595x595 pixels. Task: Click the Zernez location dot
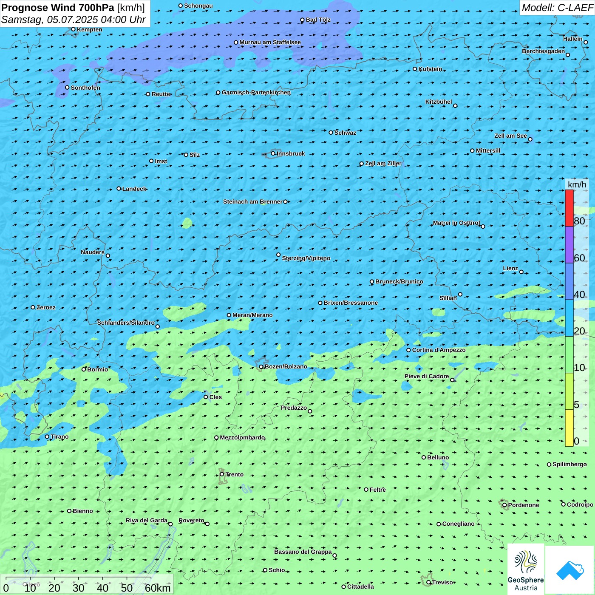coord(33,307)
